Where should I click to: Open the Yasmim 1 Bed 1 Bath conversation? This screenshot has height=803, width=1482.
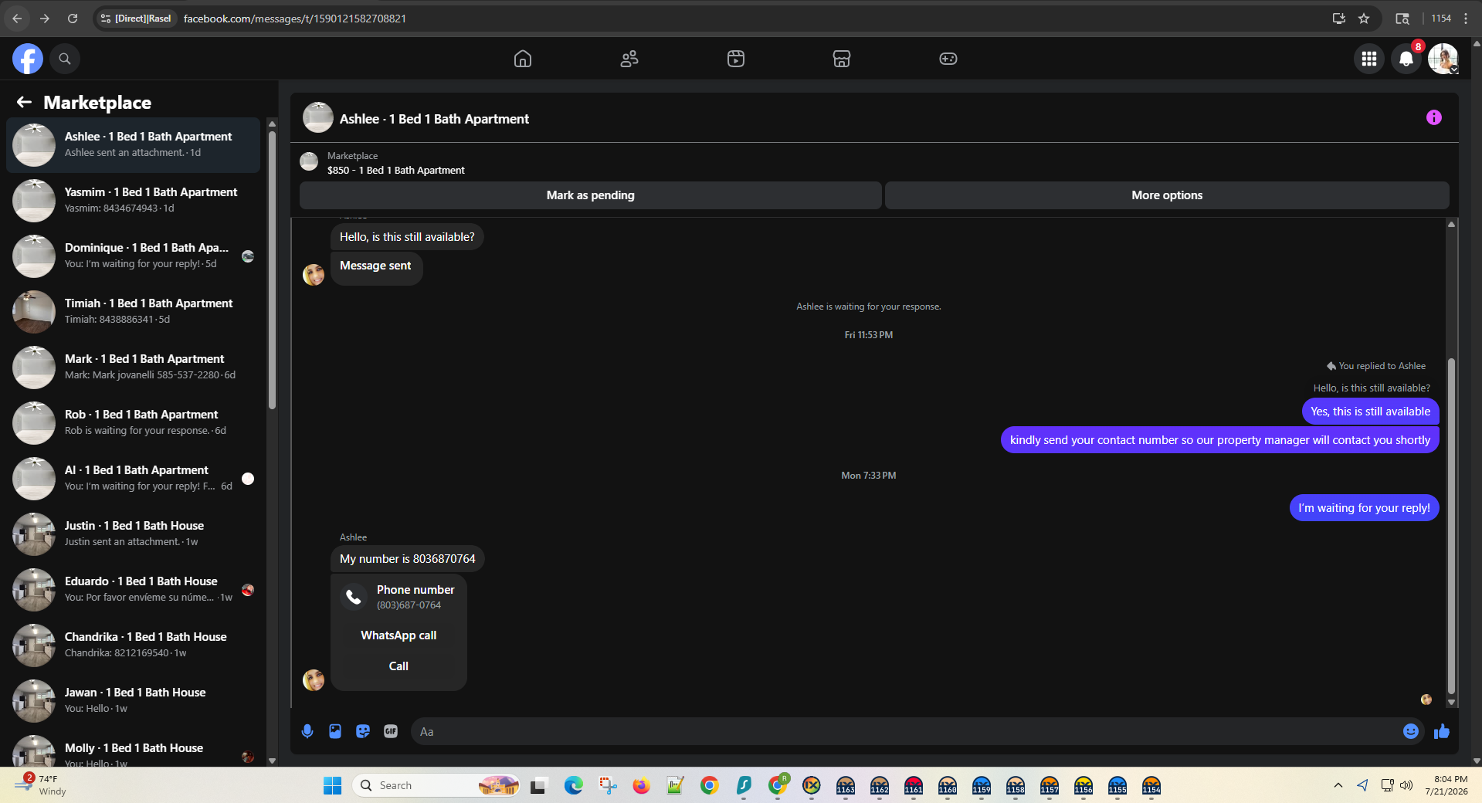pos(133,201)
